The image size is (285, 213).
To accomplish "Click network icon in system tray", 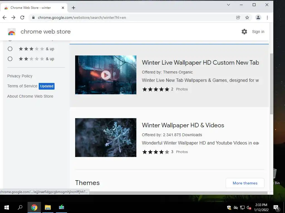I will pos(242,207).
